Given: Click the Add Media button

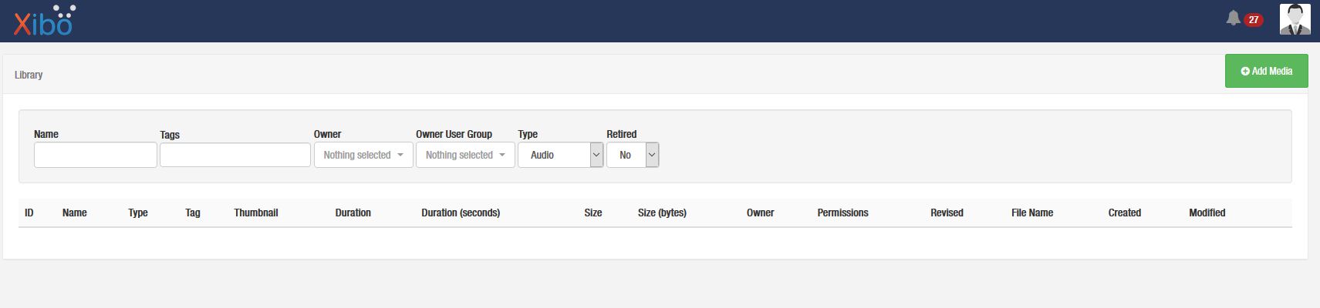Looking at the screenshot, I should (x=1266, y=71).
